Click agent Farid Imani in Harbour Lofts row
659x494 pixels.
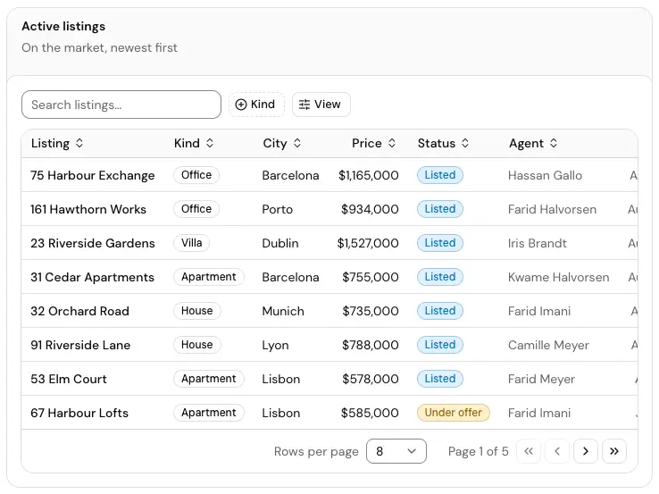539,413
